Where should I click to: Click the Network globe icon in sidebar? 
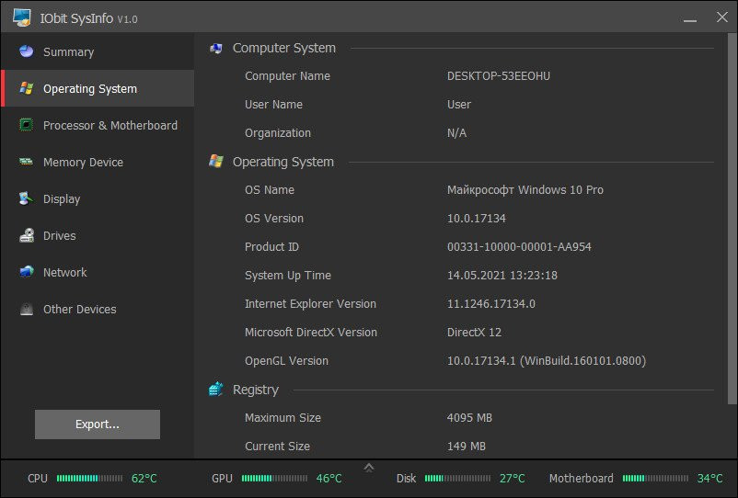[27, 272]
